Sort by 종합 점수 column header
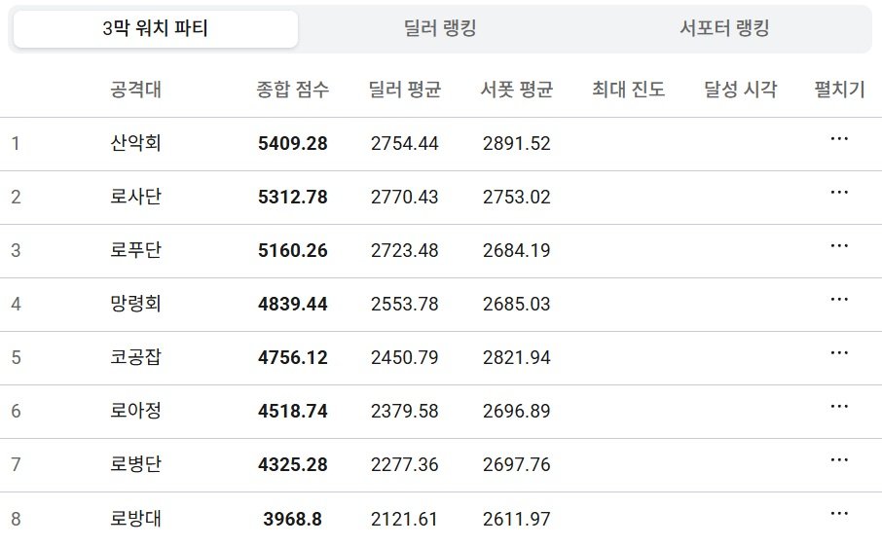This screenshot has height=546, width=882. (x=293, y=91)
